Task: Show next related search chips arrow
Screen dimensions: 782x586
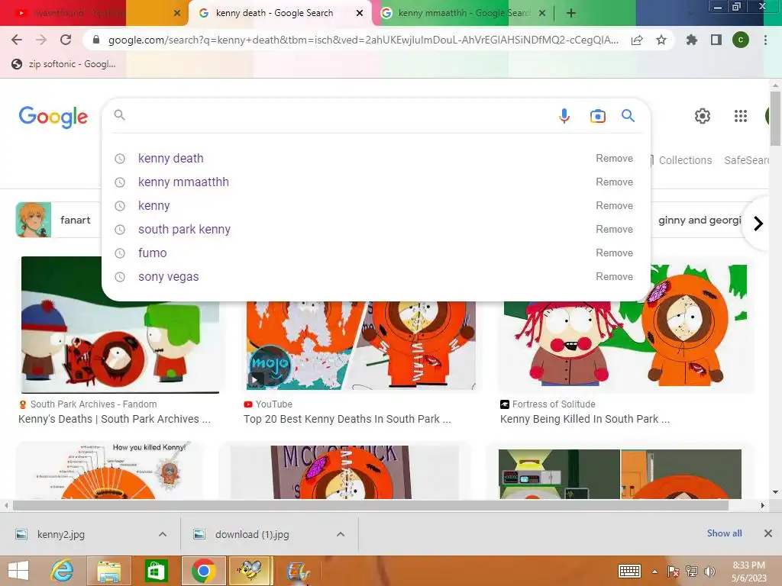Action: [758, 224]
